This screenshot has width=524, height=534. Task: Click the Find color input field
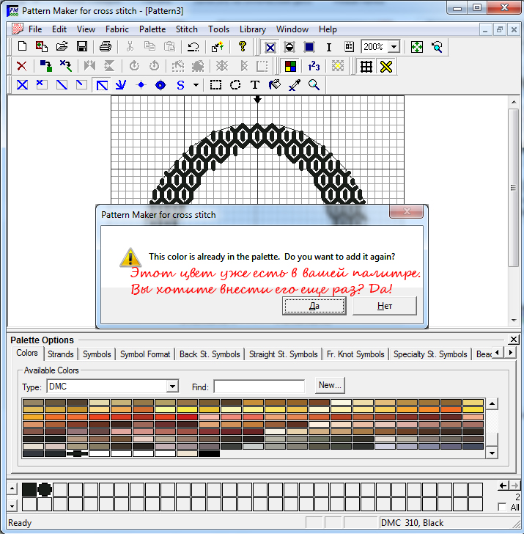[x=259, y=387]
